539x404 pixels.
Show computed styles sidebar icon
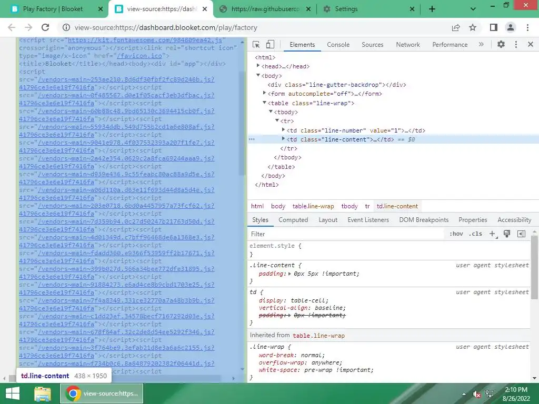(521, 234)
